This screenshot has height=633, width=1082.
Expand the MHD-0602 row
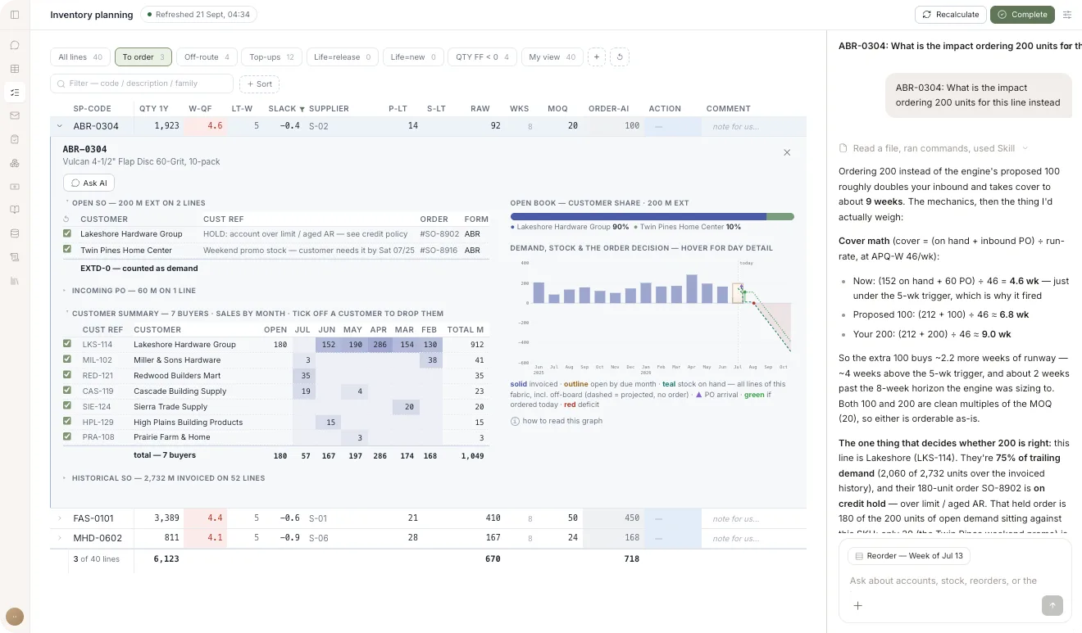point(60,538)
